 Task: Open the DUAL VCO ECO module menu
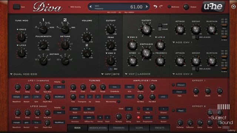pyautogui.click(x=24, y=74)
